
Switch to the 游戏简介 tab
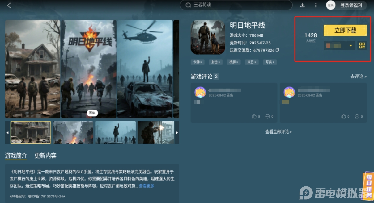pyautogui.click(x=16, y=155)
